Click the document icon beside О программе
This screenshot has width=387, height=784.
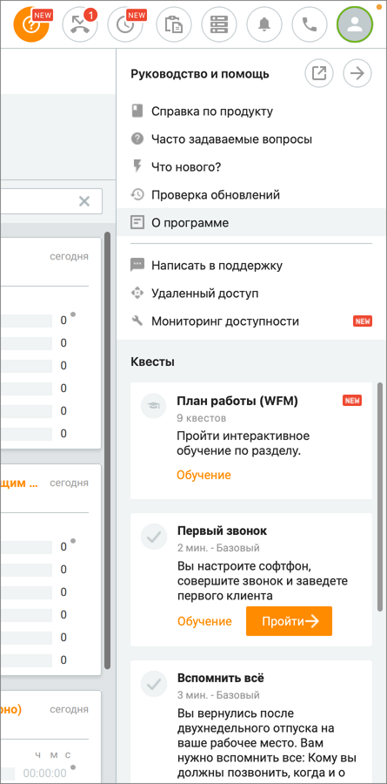coord(137,222)
